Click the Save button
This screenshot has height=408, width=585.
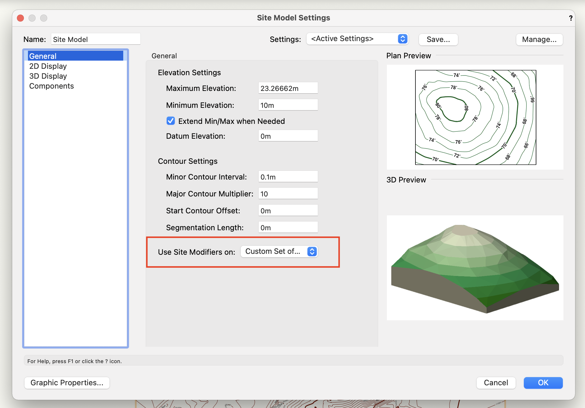[438, 39]
